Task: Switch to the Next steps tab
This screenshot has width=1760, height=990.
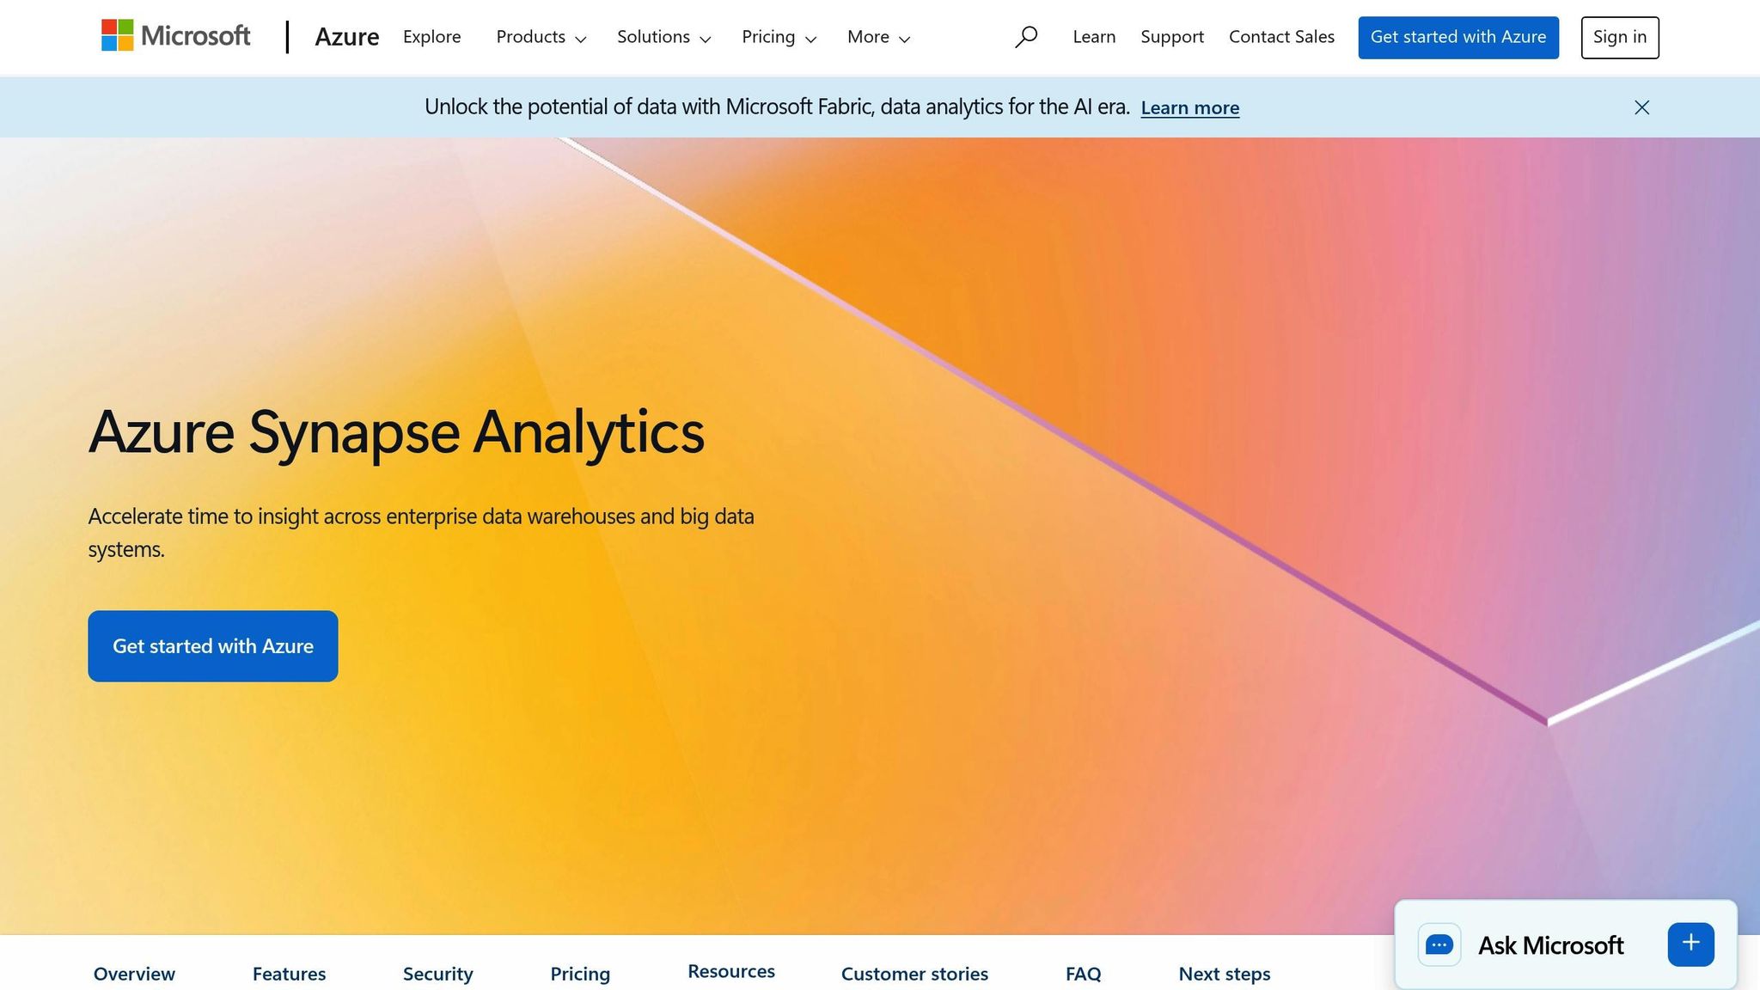Action: tap(1224, 974)
